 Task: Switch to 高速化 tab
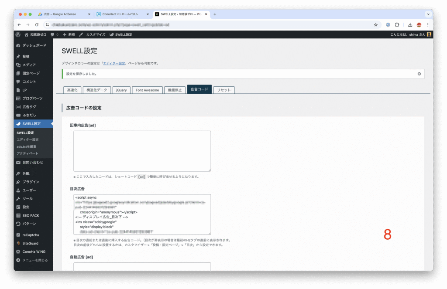coord(72,90)
